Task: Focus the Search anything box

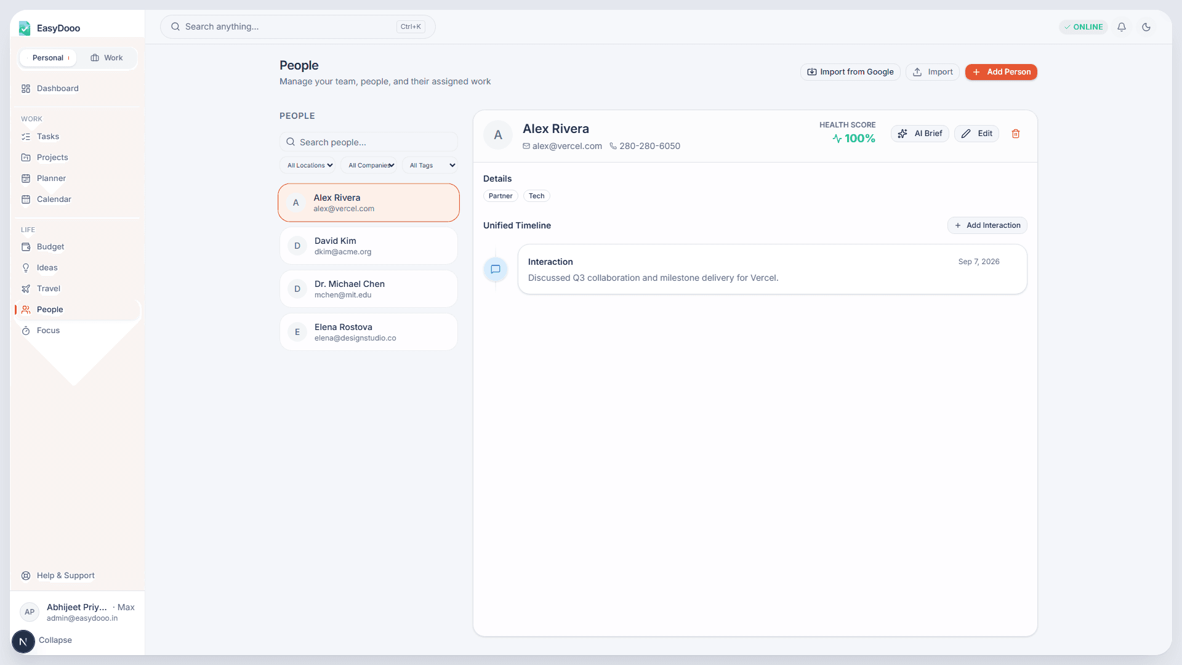Action: point(298,27)
